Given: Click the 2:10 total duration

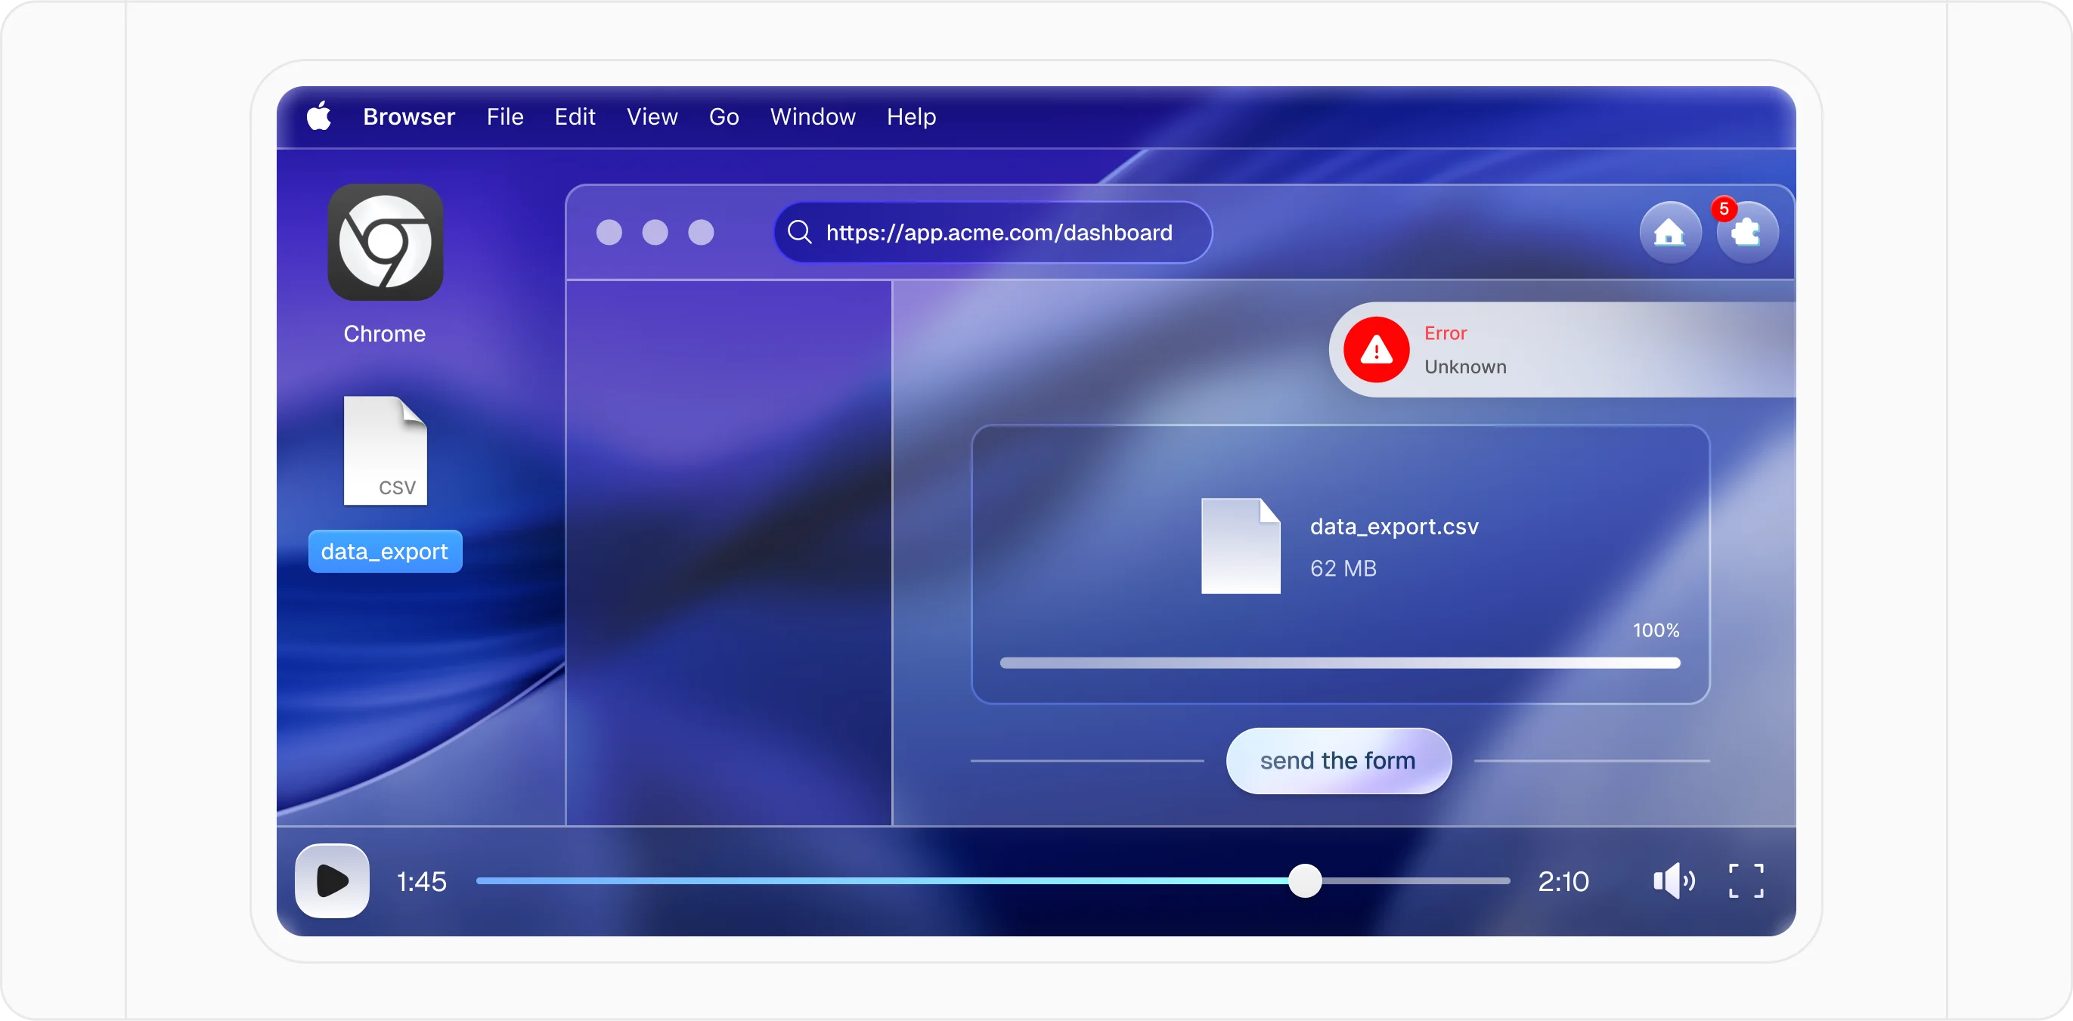Looking at the screenshot, I should click(x=1563, y=881).
